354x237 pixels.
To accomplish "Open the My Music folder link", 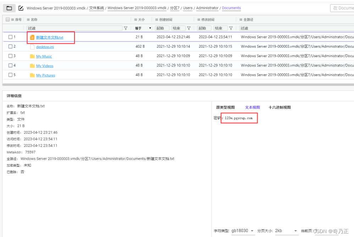I will [44, 56].
